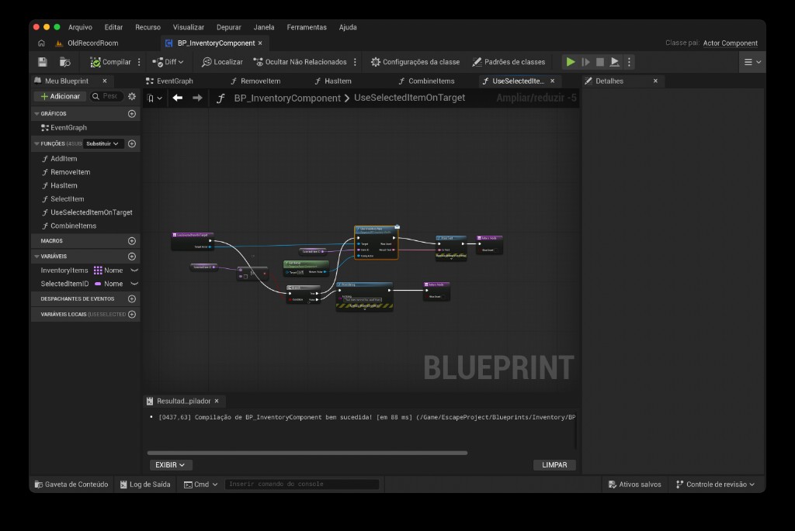Collapse the FUNÇÕES section
The height and width of the screenshot is (531, 795).
(x=36, y=143)
